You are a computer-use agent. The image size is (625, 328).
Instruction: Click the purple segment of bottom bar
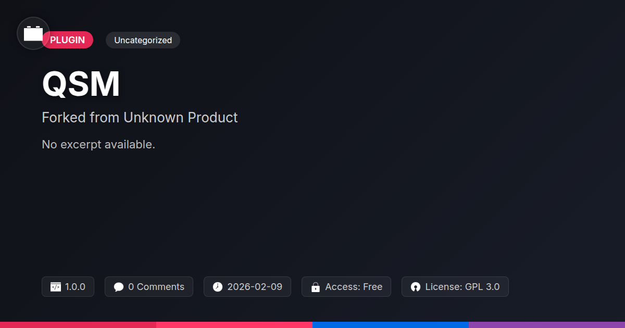pos(547,325)
